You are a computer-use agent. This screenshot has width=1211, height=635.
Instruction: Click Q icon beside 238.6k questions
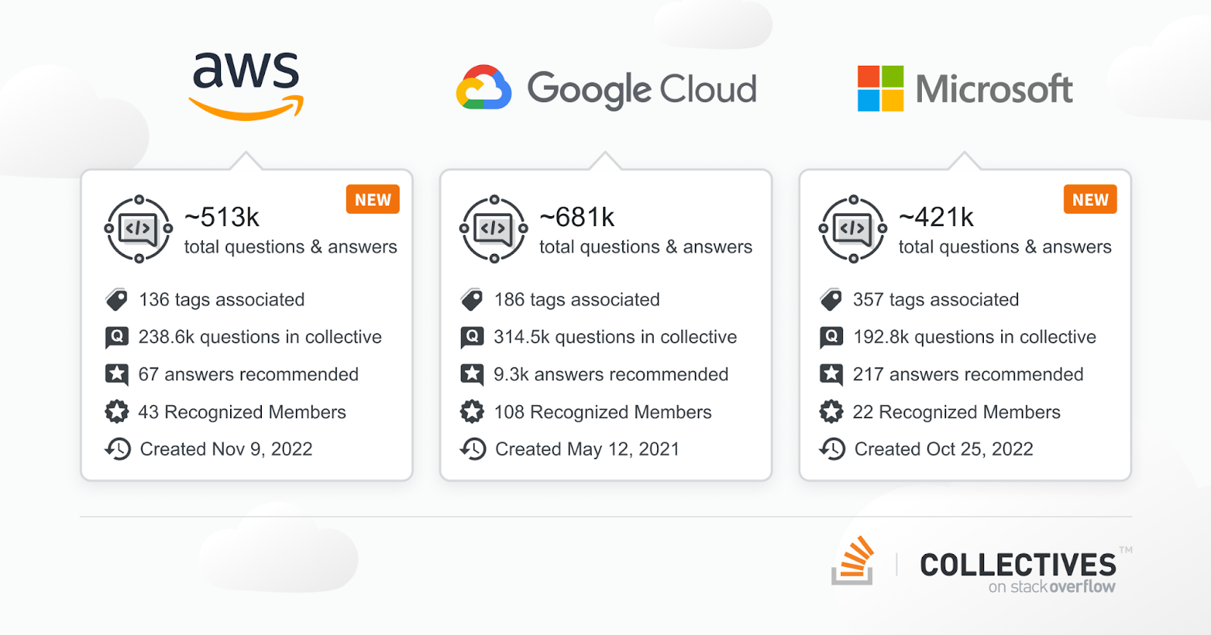(x=117, y=337)
